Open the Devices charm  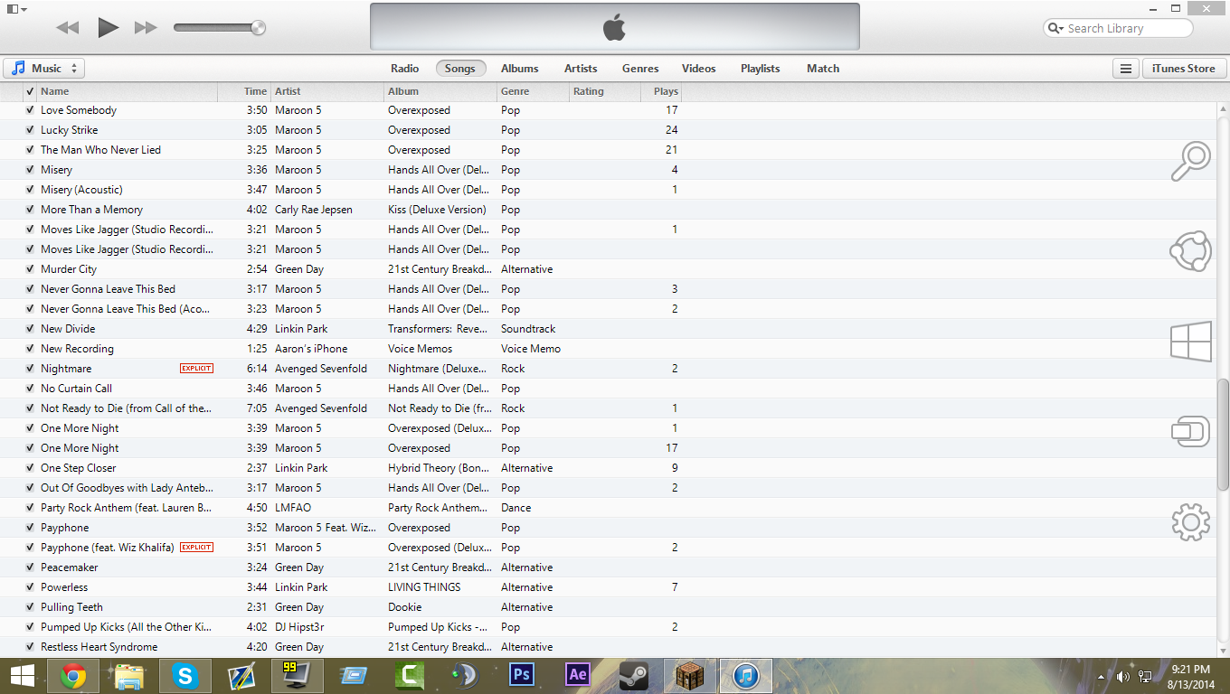click(1190, 431)
